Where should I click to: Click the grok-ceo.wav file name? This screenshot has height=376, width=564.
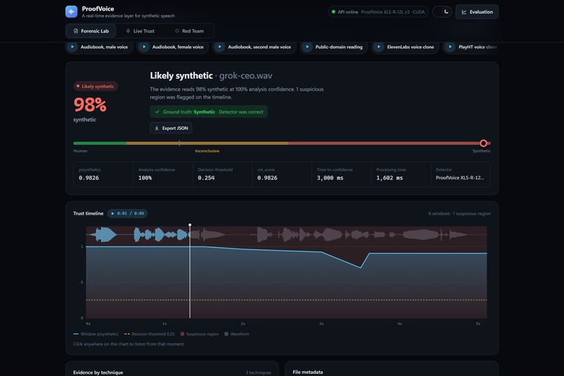[x=246, y=76]
